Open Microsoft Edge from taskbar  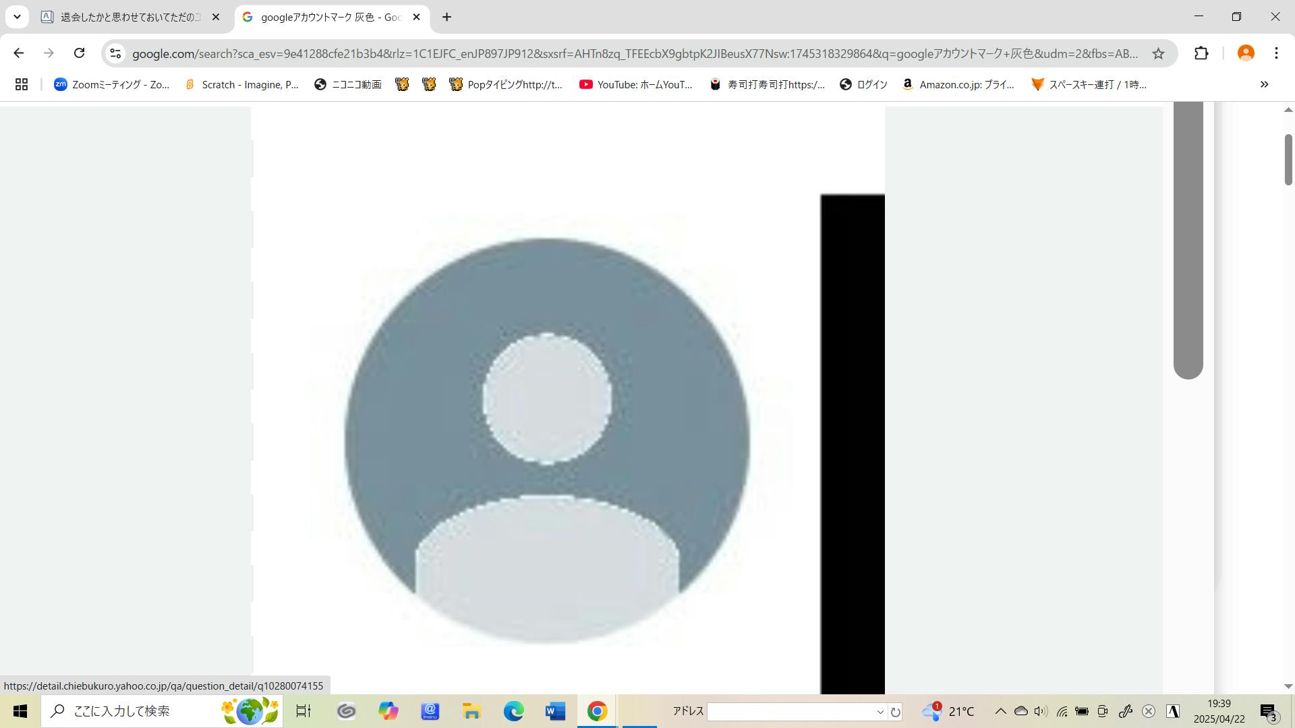(513, 711)
